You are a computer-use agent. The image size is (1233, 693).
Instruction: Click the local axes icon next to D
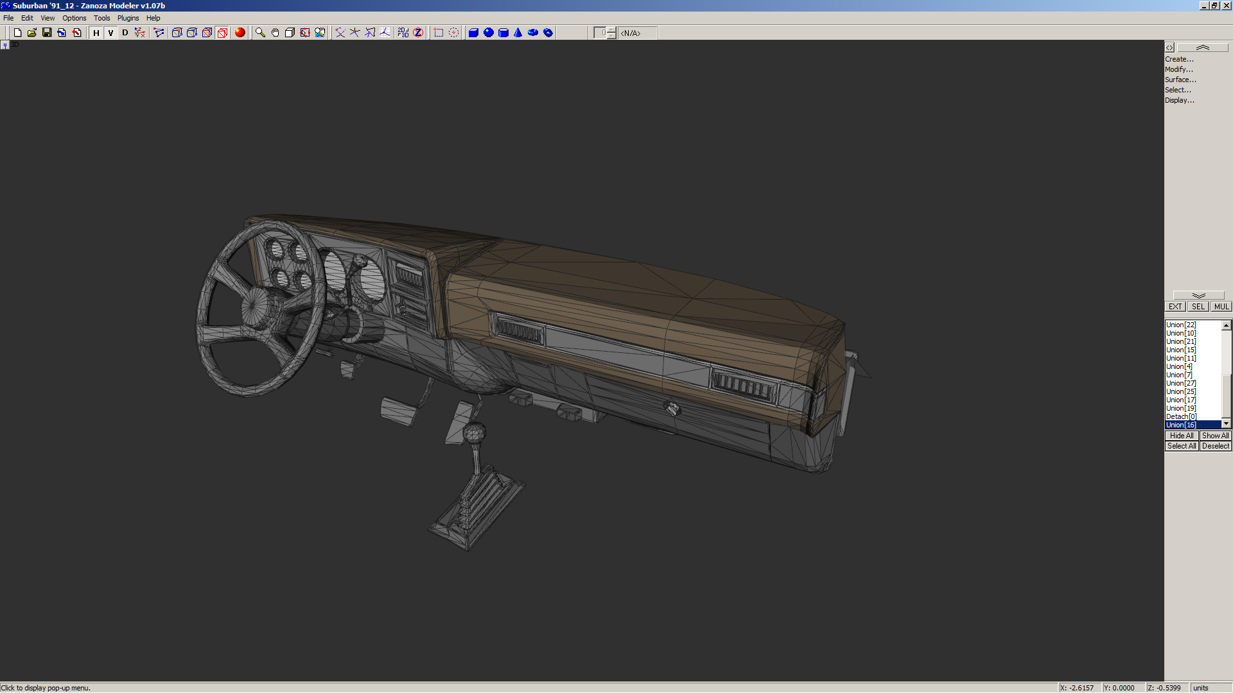139,33
